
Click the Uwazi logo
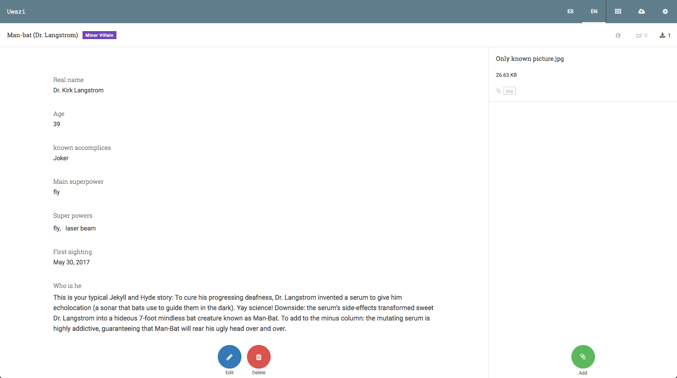coord(16,11)
